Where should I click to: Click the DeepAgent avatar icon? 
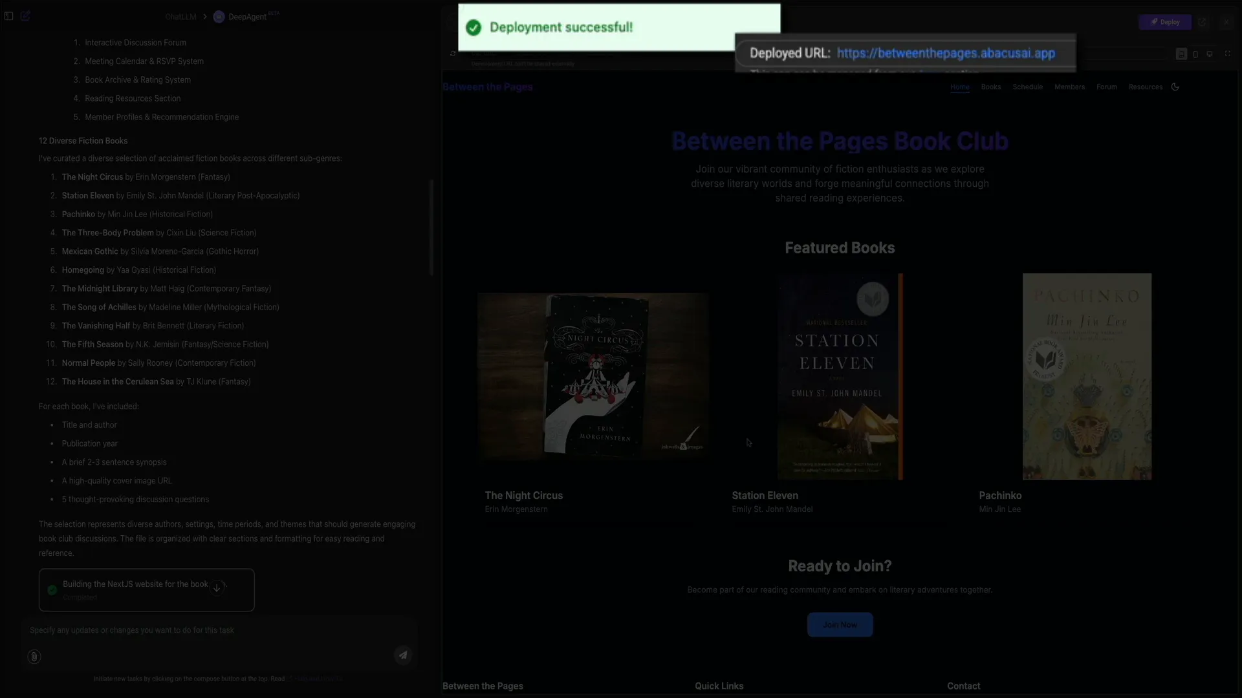point(219,17)
